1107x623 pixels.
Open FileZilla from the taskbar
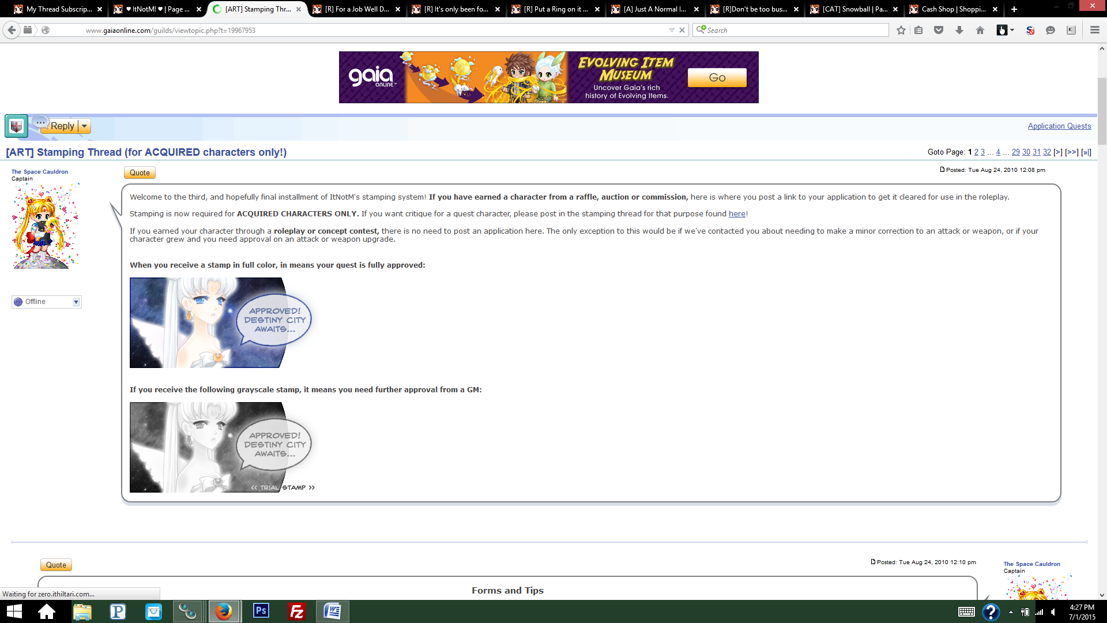[296, 611]
